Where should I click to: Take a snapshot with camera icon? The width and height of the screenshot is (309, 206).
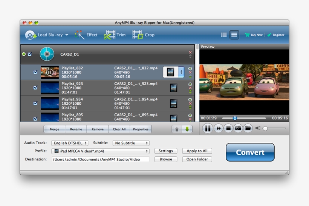(238, 128)
